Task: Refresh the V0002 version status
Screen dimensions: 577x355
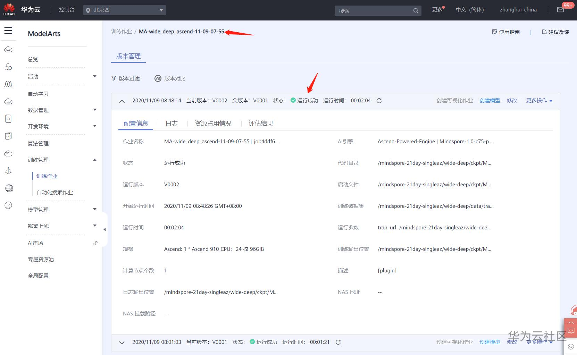Action: click(379, 101)
